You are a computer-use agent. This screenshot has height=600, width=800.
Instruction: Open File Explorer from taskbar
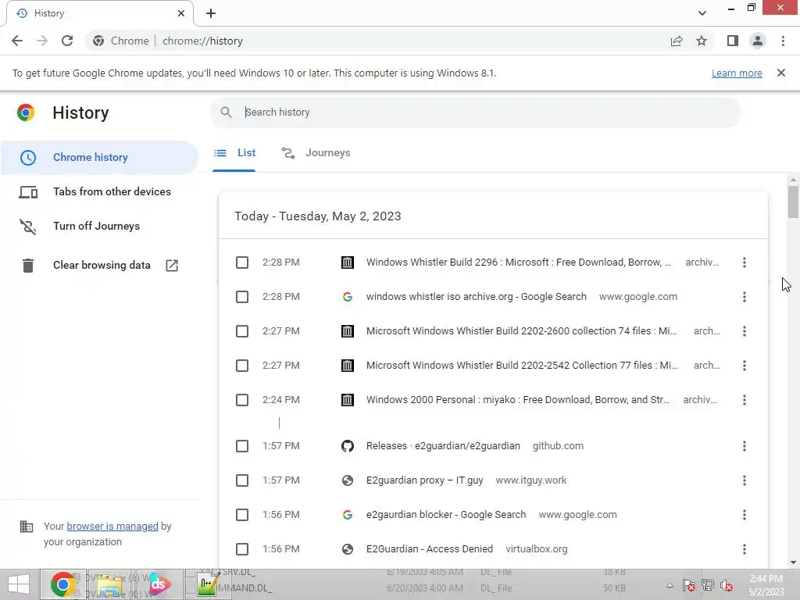coord(109,584)
